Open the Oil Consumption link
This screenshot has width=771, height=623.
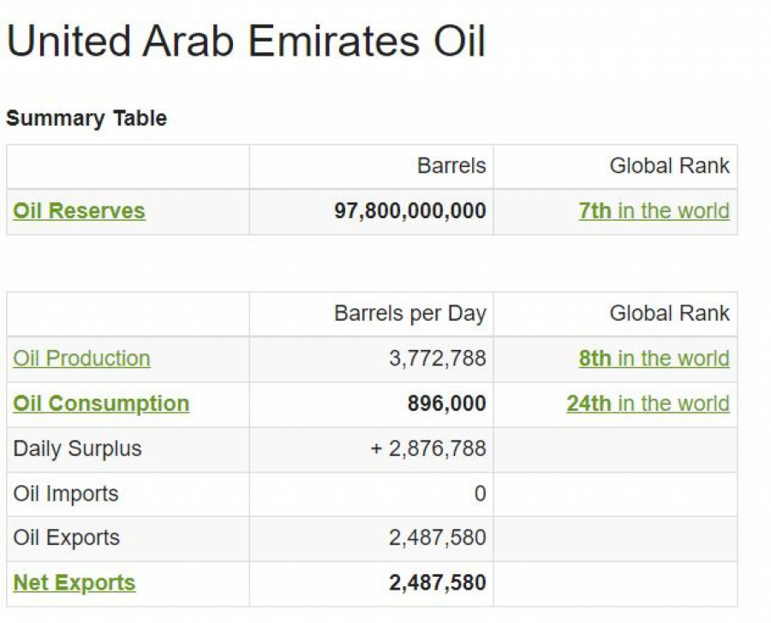(x=101, y=404)
